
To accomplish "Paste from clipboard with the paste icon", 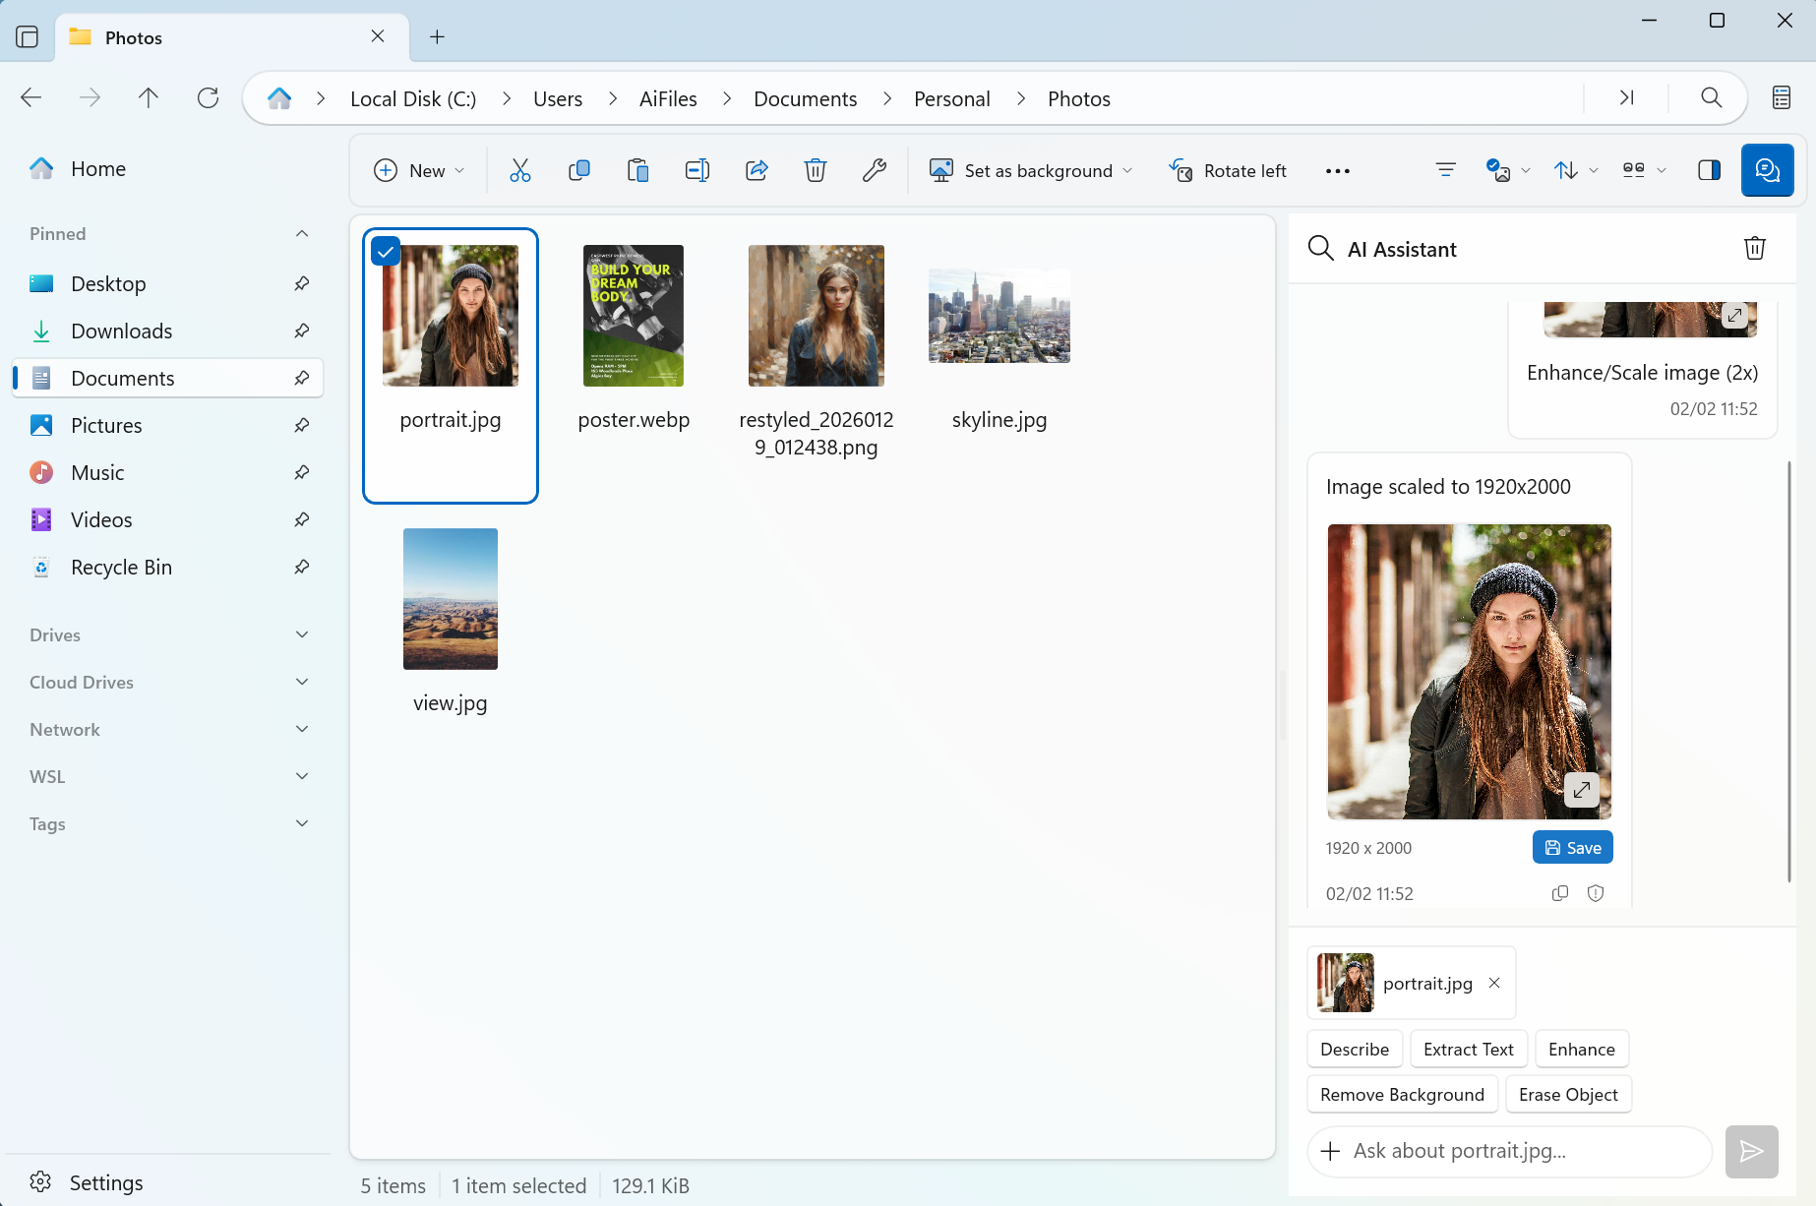I will tap(637, 169).
